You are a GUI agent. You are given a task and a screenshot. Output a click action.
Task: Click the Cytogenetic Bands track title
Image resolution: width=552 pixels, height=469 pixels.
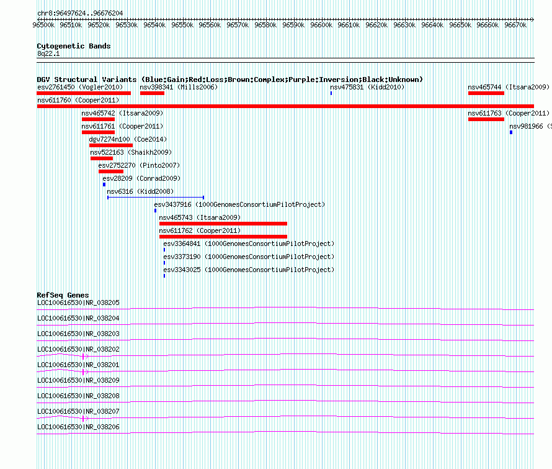click(x=74, y=46)
